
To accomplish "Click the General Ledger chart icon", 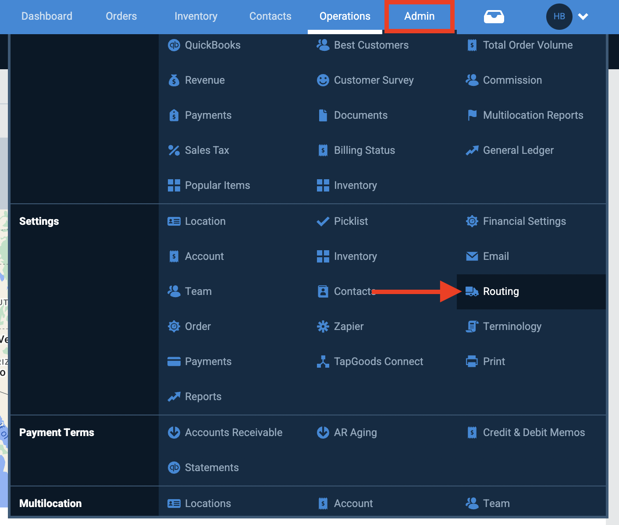I will coord(472,150).
